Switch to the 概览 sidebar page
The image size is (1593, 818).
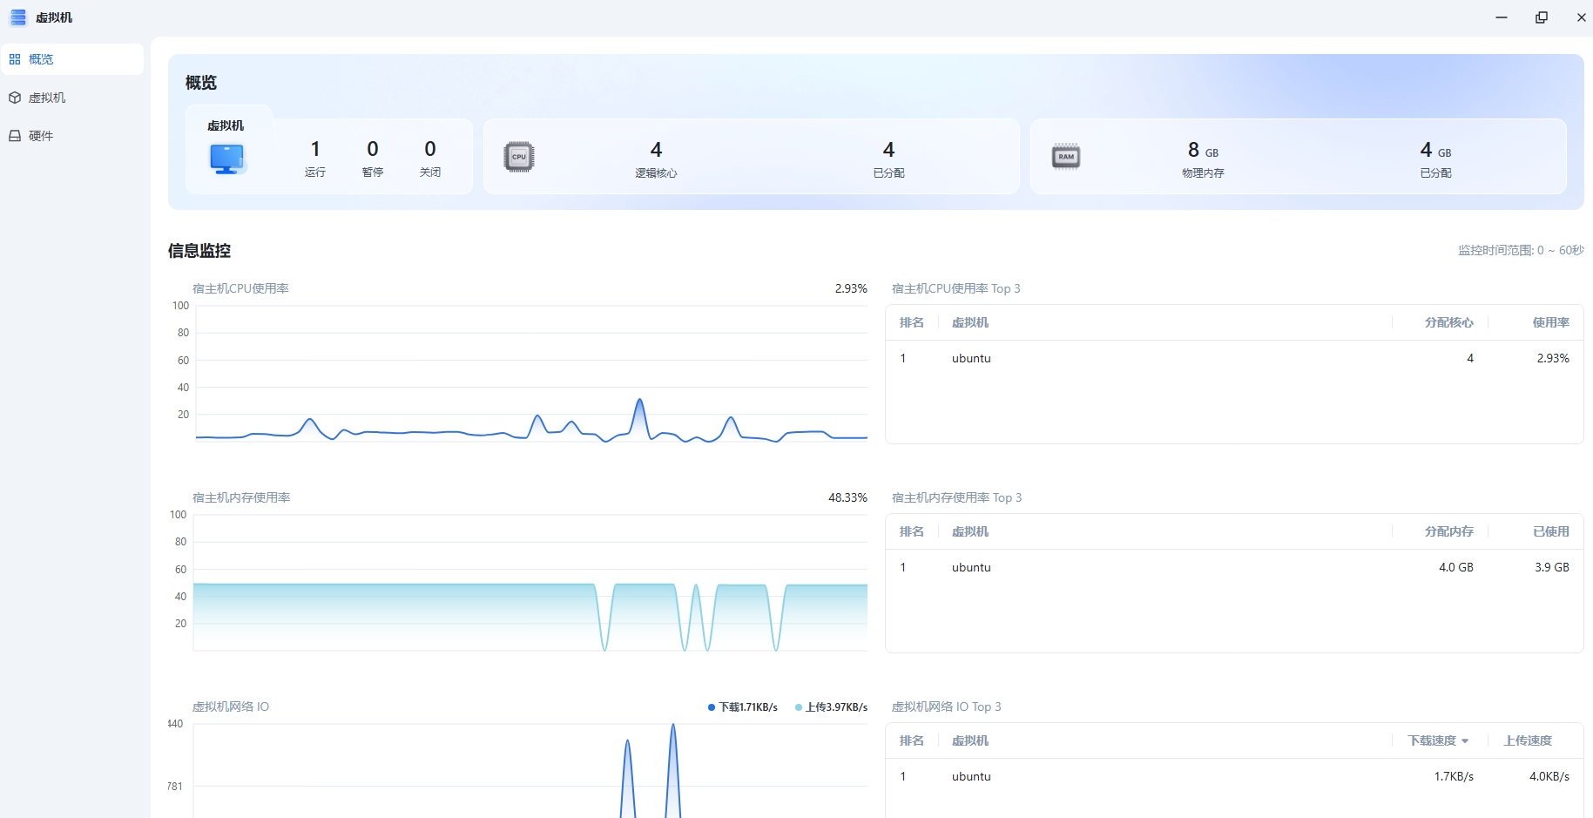click(72, 59)
